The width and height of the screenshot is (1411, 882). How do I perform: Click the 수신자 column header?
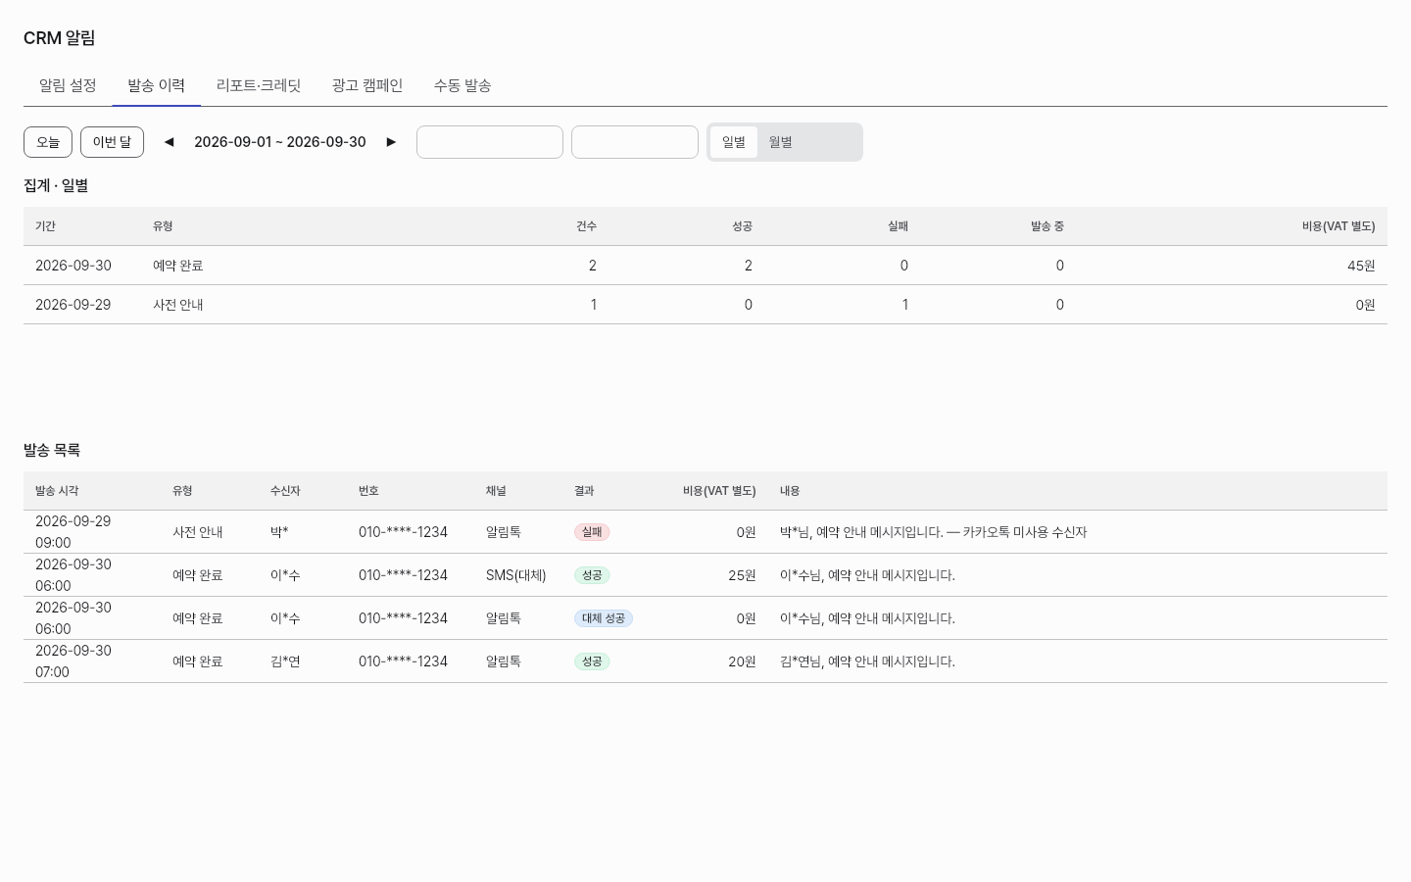(x=285, y=491)
